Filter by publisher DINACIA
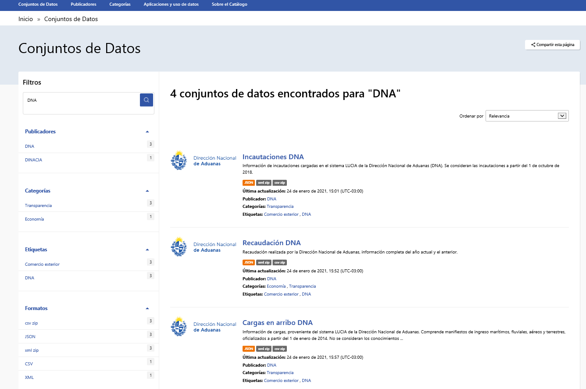The height and width of the screenshot is (389, 586). coord(33,160)
